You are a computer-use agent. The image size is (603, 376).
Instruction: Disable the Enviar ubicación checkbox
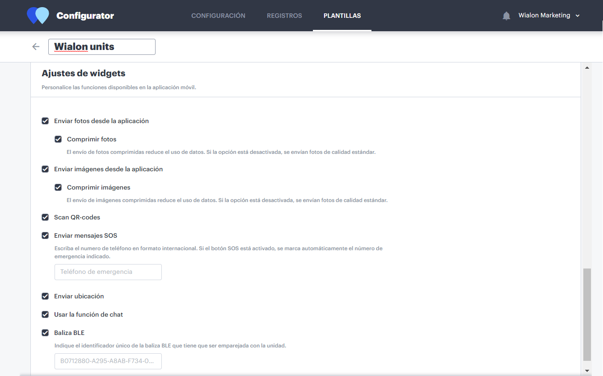click(x=45, y=296)
